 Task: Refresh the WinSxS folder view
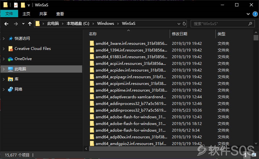[184, 24]
